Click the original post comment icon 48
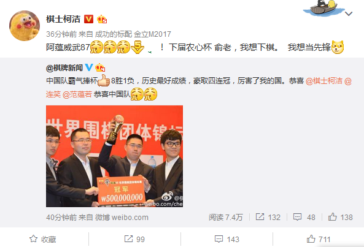Viewport: 364px width, 247px height. [x=304, y=217]
